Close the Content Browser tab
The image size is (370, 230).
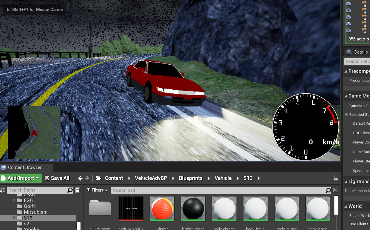coord(48,167)
